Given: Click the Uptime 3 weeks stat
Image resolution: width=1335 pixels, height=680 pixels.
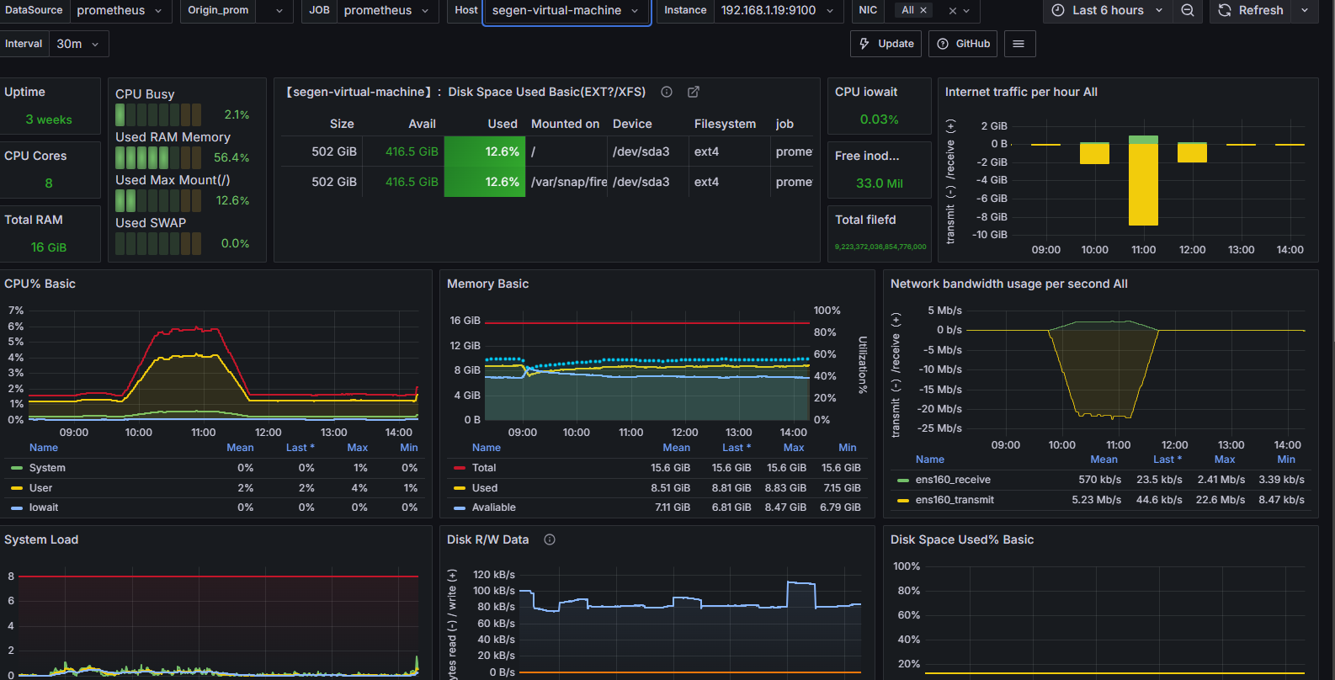Looking at the screenshot, I should pos(49,120).
